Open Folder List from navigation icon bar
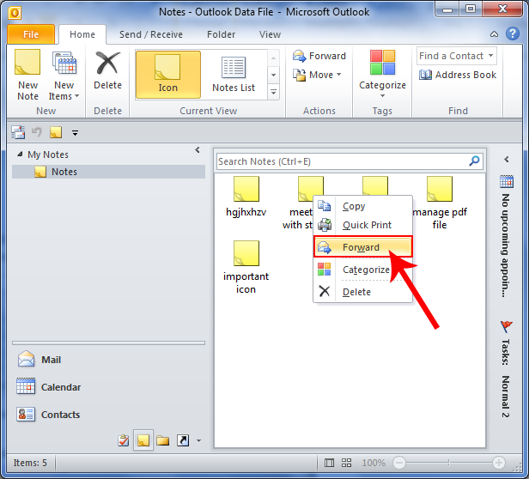The height and width of the screenshot is (479, 529). pos(162,440)
